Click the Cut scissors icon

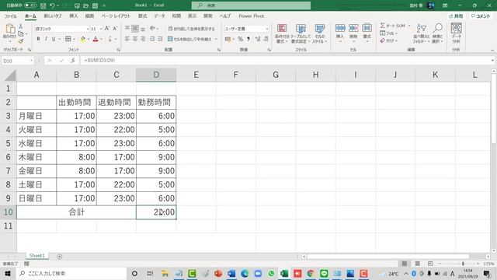point(21,26)
